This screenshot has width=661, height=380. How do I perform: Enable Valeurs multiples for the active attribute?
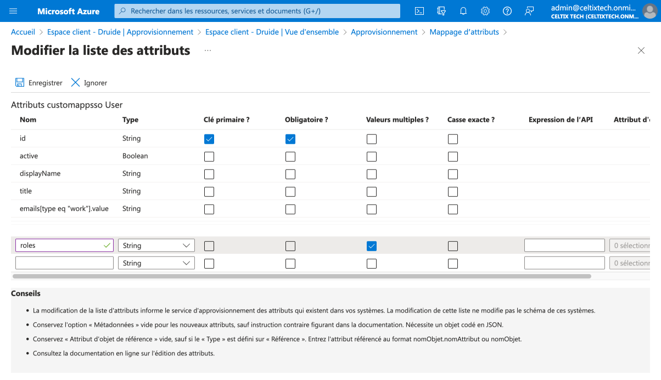[372, 156]
